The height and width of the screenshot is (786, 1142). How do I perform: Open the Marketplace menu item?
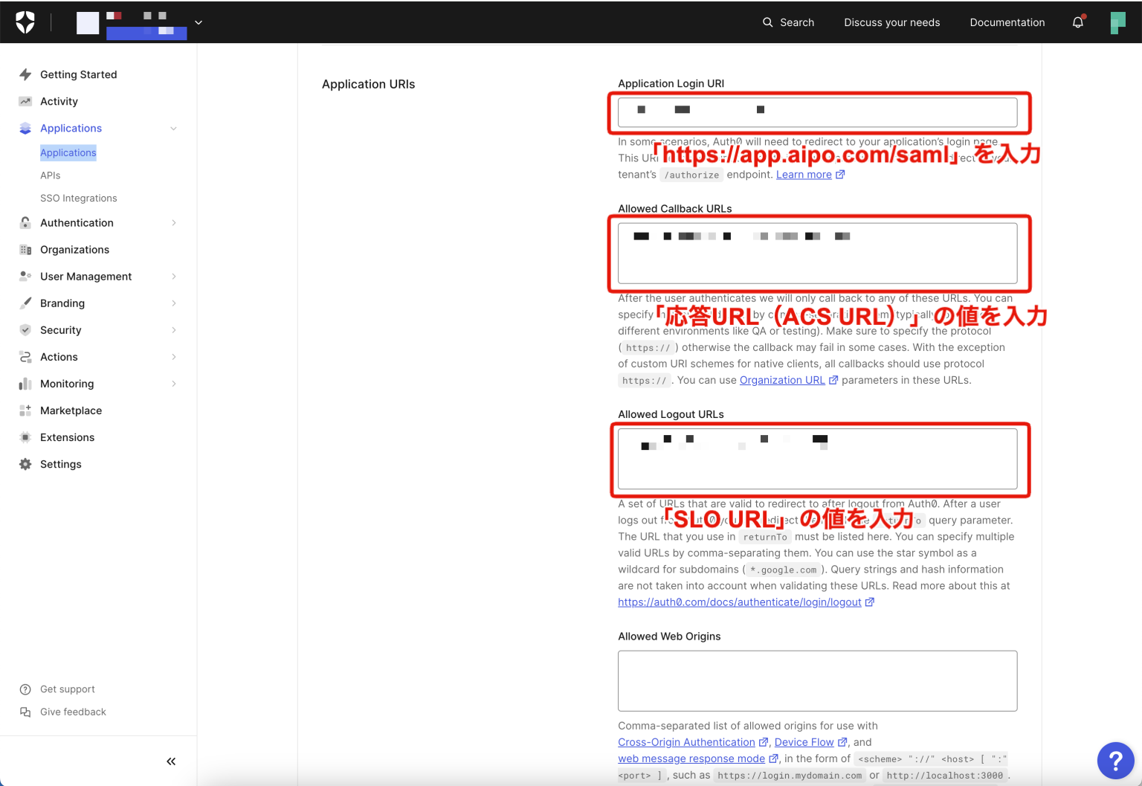pos(71,410)
